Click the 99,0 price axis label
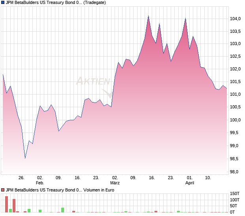 pyautogui.click(x=234, y=146)
